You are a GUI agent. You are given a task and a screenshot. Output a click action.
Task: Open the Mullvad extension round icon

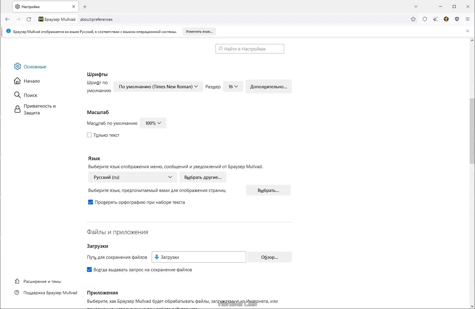tap(446, 19)
